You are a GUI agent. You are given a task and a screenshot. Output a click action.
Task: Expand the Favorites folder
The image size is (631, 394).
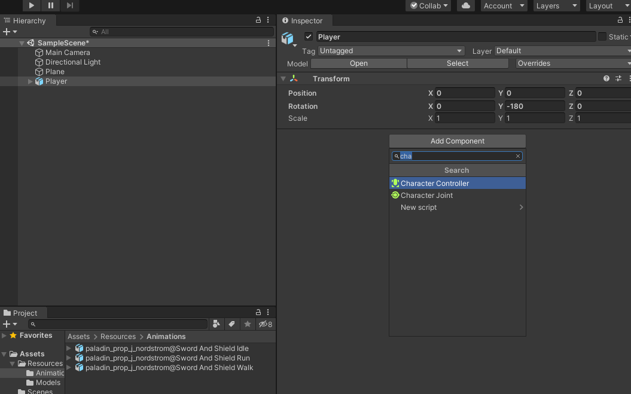coord(4,335)
